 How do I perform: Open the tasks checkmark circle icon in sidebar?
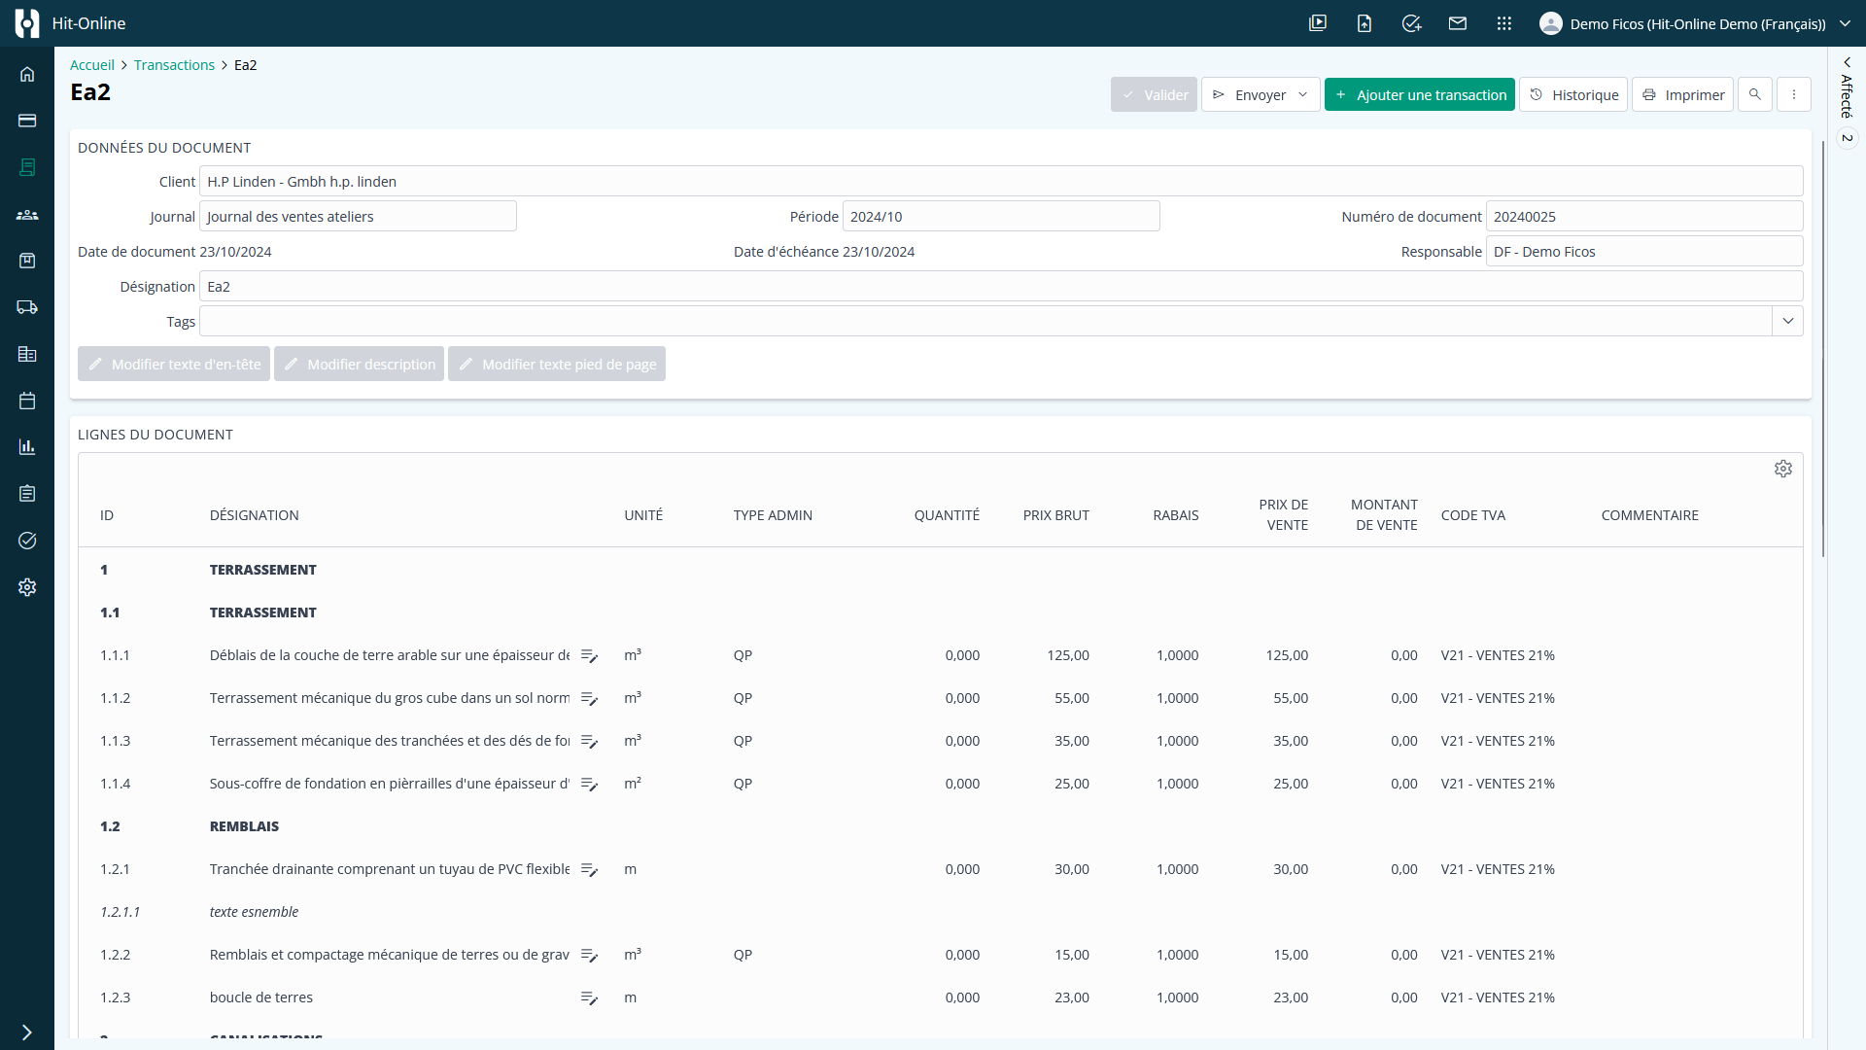point(27,541)
